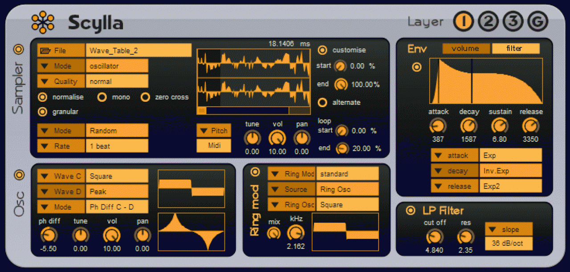The height and width of the screenshot is (272, 570).
Task: Open the Ring Mod type dropdown
Action: click(x=291, y=174)
